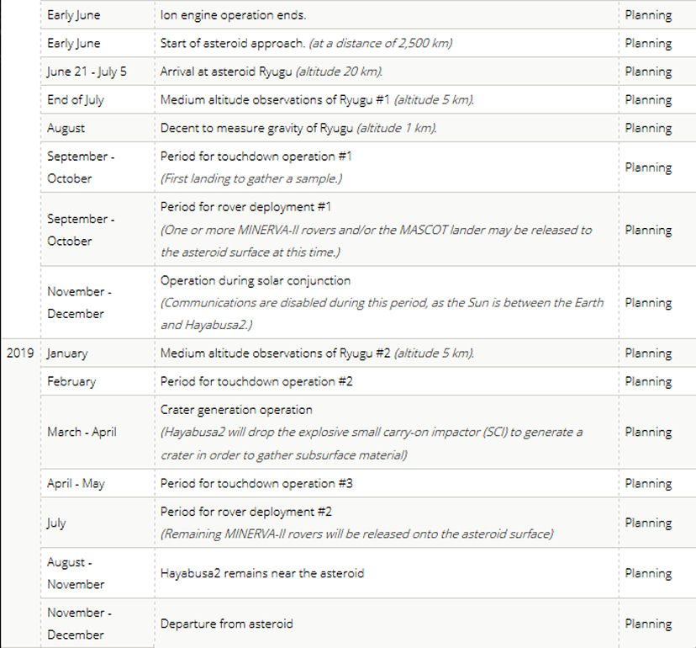Select "Period for rover deployment #1" text
The image size is (696, 648).
point(247,206)
